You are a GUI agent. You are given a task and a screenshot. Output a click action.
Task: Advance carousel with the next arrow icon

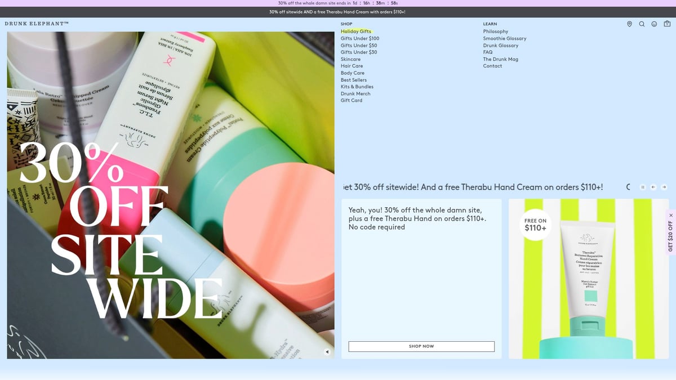[x=663, y=187]
